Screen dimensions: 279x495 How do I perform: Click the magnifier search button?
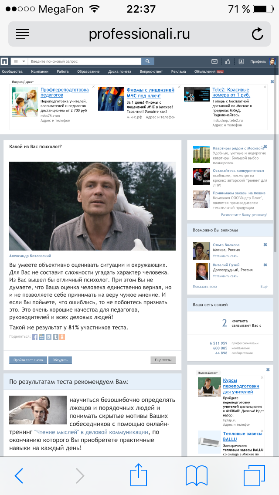147,61
